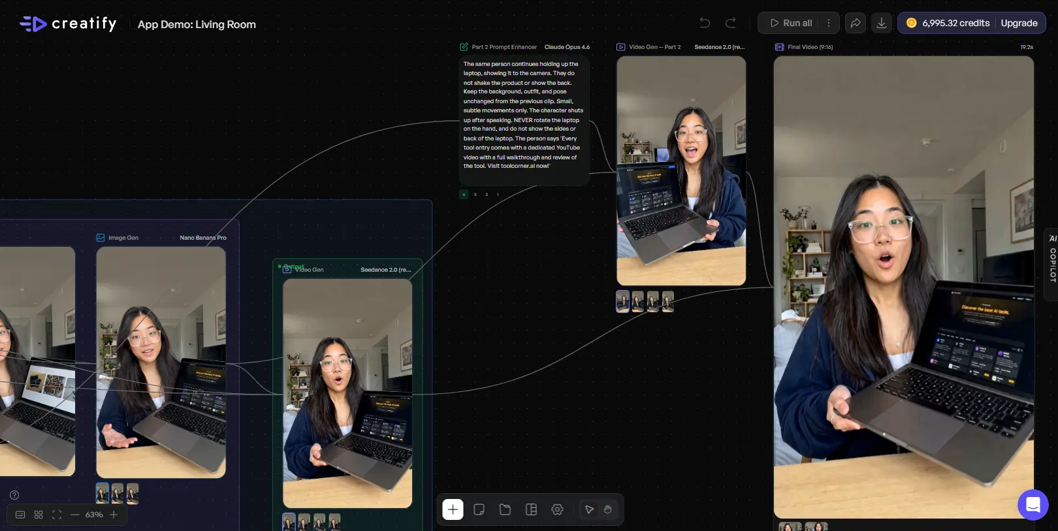Fit canvas to screen
The width and height of the screenshot is (1058, 531).
(57, 515)
